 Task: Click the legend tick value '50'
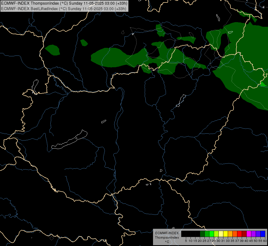(x=256, y=241)
